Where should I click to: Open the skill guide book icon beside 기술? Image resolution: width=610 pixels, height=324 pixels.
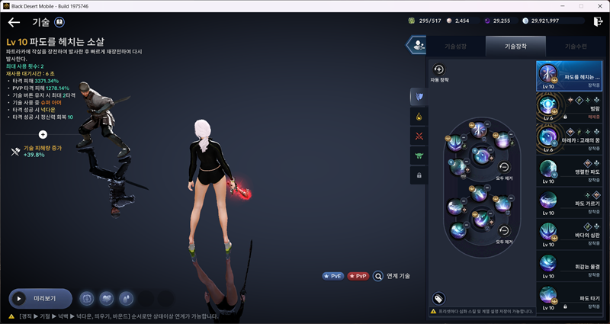tap(60, 23)
